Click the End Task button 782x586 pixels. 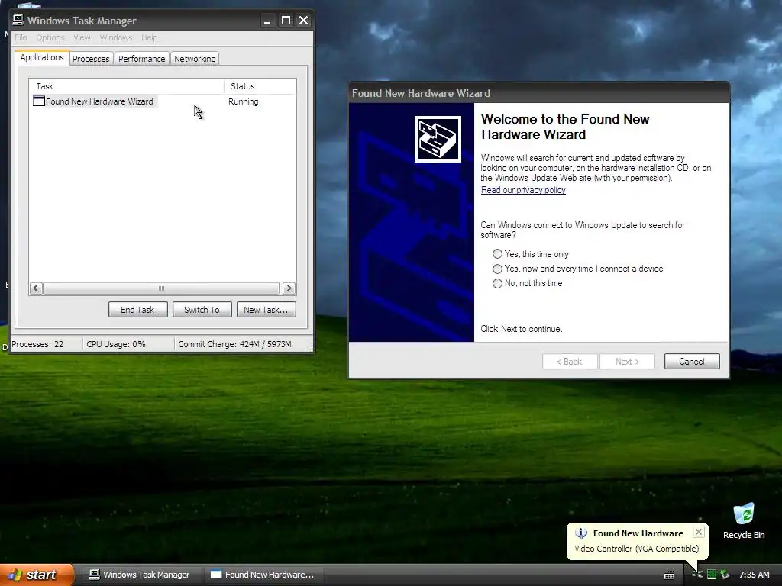point(137,310)
